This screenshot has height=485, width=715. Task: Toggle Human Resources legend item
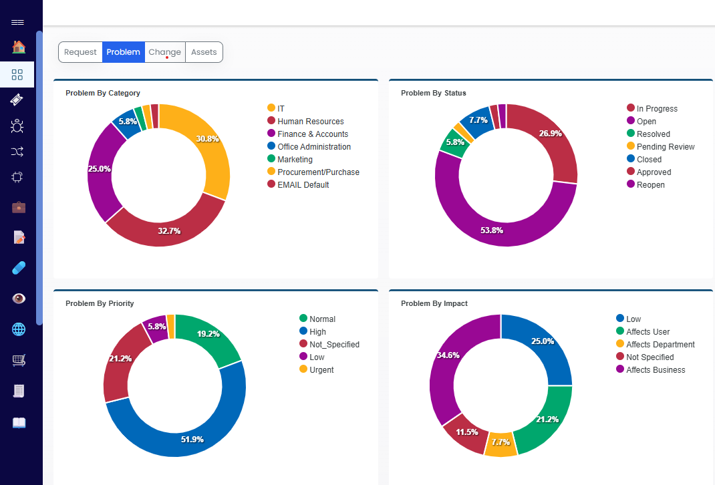tap(305, 122)
